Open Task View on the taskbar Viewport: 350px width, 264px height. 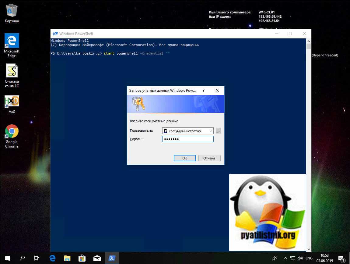click(37, 258)
